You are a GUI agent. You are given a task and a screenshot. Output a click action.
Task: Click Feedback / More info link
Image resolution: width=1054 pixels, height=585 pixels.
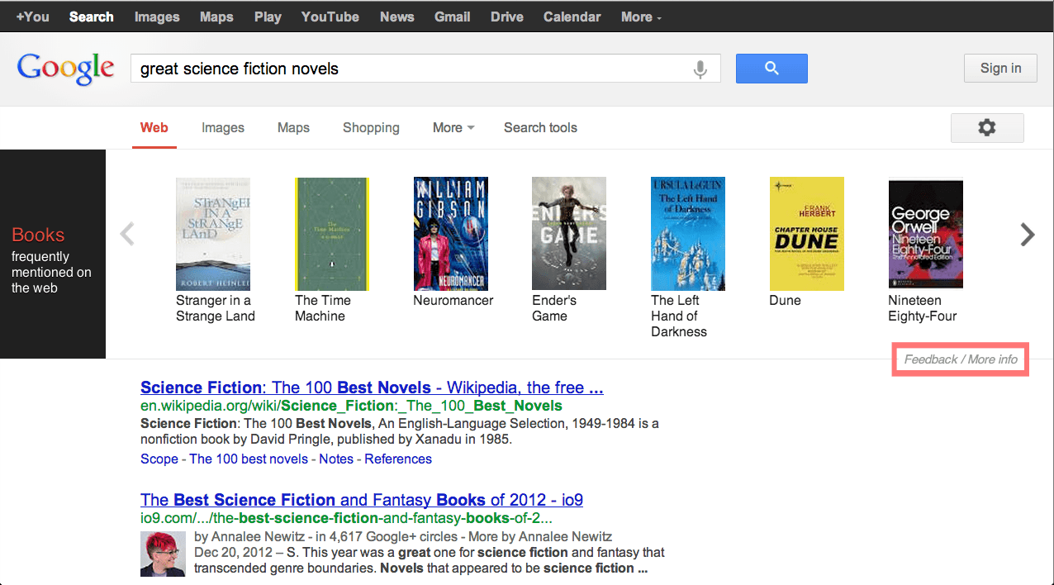tap(961, 359)
